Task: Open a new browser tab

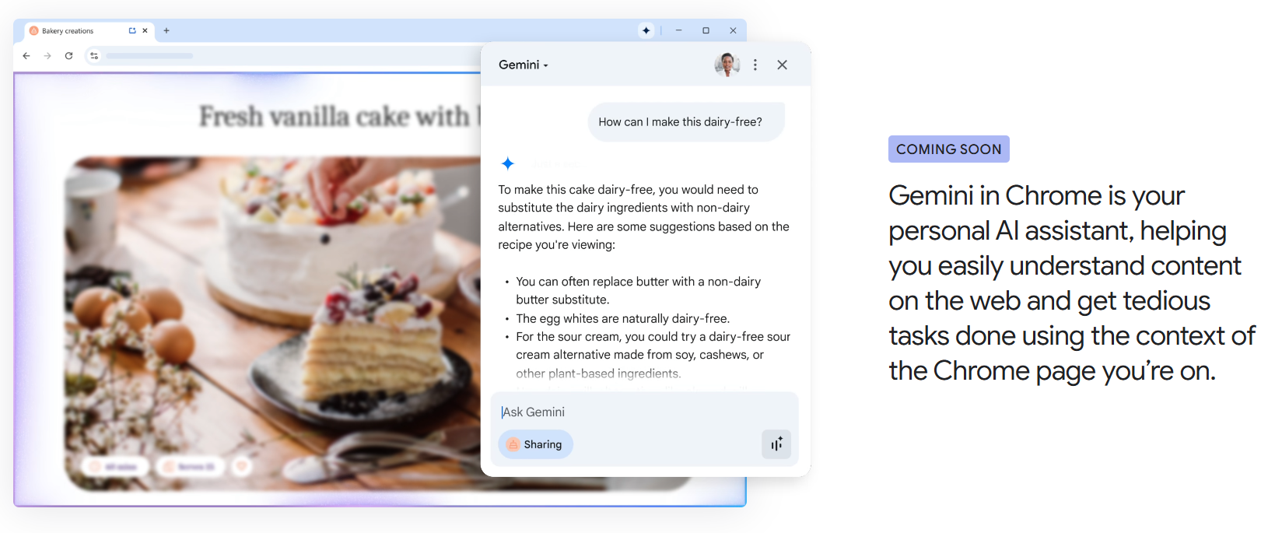Action: click(x=166, y=31)
